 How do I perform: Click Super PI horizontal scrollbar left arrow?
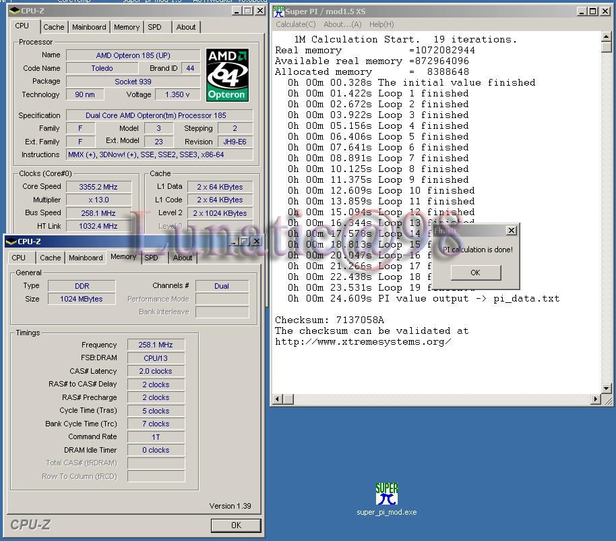tap(278, 399)
